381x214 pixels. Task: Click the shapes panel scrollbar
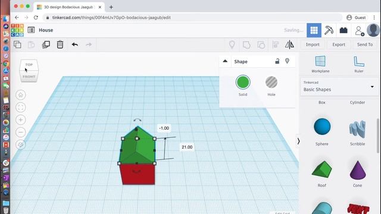tap(378, 136)
